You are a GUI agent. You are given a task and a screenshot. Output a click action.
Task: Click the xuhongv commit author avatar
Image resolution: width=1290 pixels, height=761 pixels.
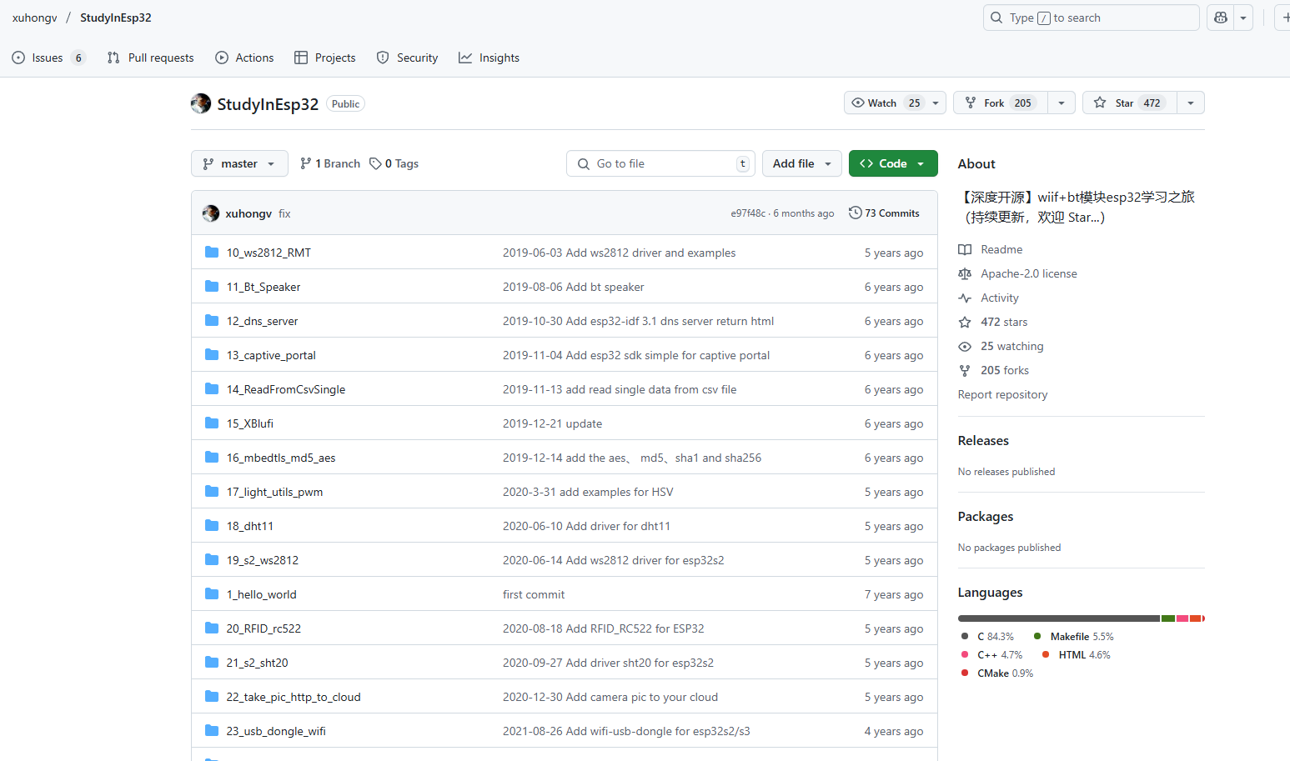pos(211,213)
